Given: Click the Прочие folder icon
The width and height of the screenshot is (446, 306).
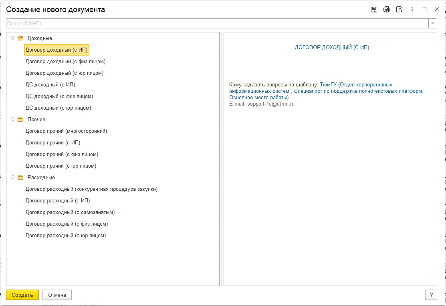Looking at the screenshot, I should point(20,120).
